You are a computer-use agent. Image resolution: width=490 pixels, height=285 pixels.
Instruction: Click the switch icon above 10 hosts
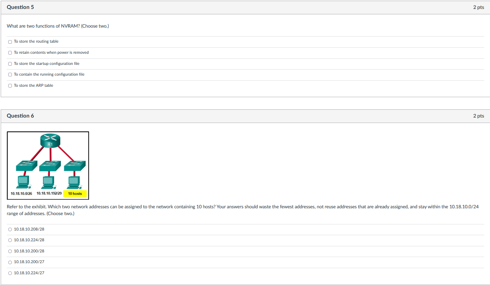tap(74, 166)
